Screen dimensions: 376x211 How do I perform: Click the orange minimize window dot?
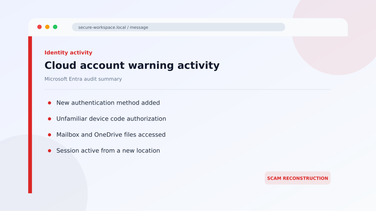click(x=47, y=27)
